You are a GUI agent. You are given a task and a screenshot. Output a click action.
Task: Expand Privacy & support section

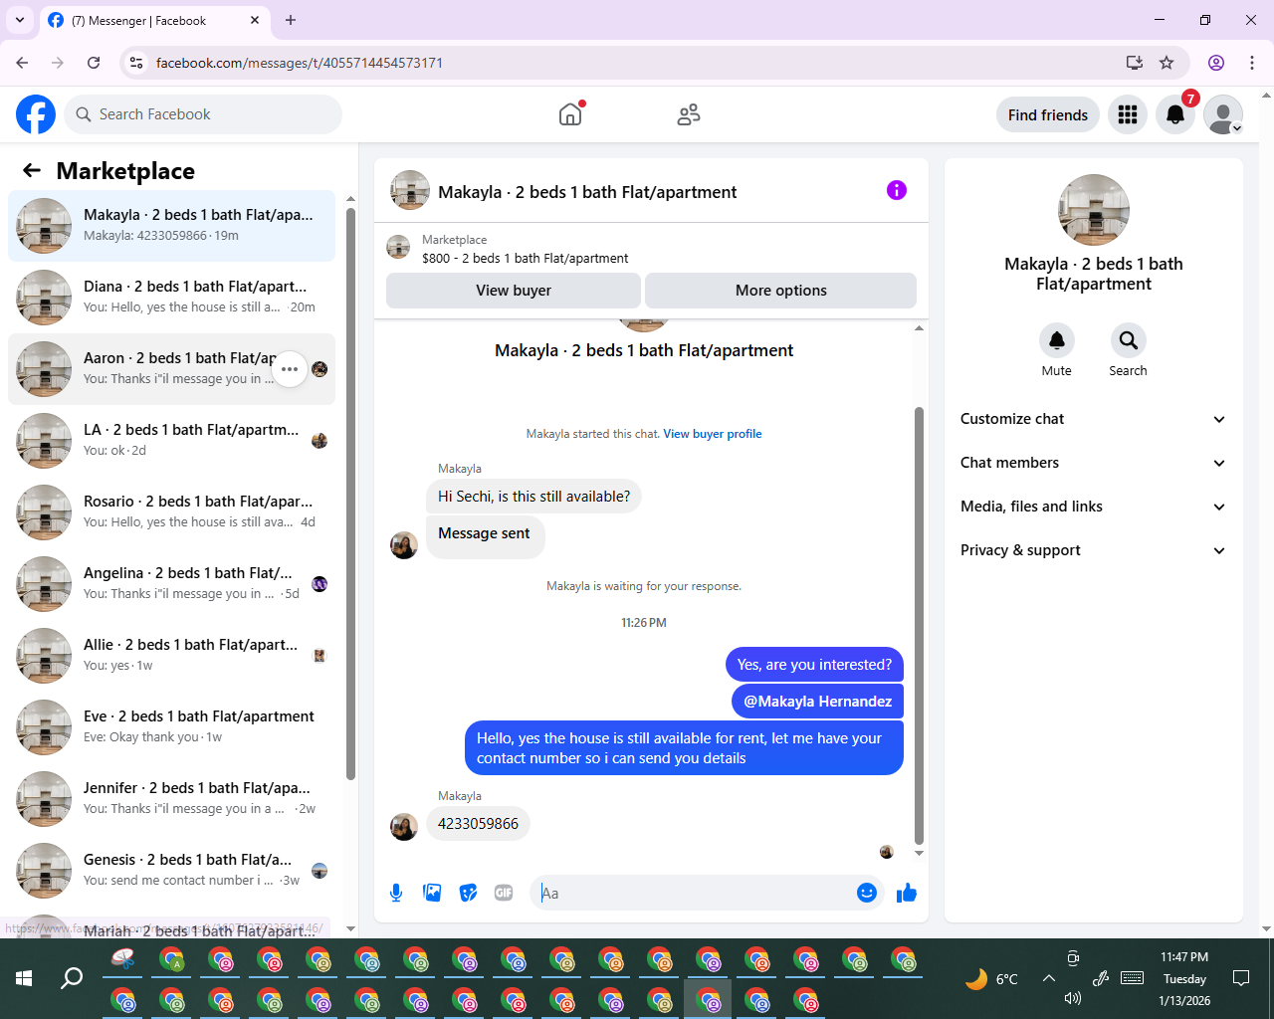pos(1093,550)
